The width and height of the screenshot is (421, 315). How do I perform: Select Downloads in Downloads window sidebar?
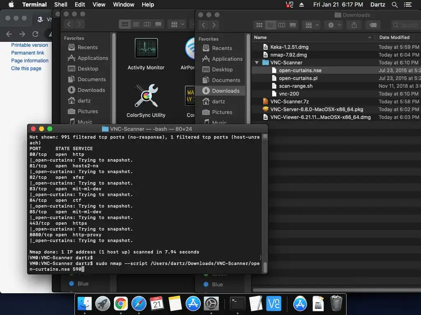pyautogui.click(x=220, y=91)
